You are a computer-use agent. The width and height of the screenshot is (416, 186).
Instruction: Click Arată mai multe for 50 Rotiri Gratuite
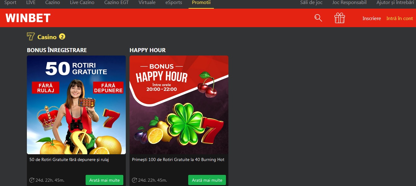104,180
